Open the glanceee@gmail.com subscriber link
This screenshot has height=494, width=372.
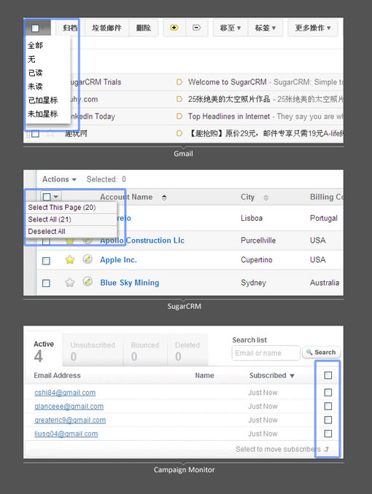pos(69,407)
